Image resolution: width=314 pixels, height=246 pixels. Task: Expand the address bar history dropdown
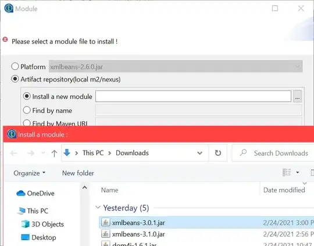[x=199, y=154]
